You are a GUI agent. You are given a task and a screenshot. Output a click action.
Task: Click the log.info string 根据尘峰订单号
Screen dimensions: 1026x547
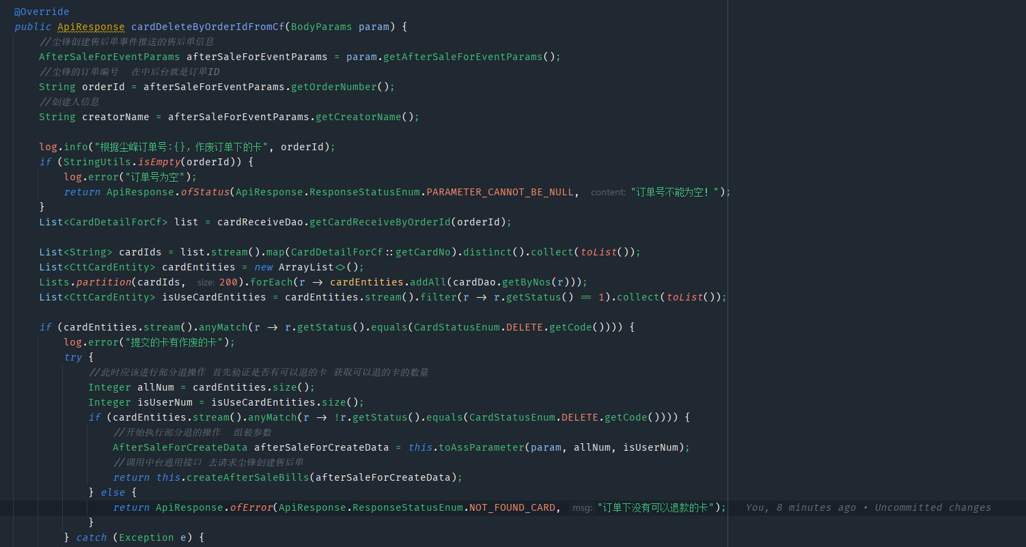pos(182,147)
